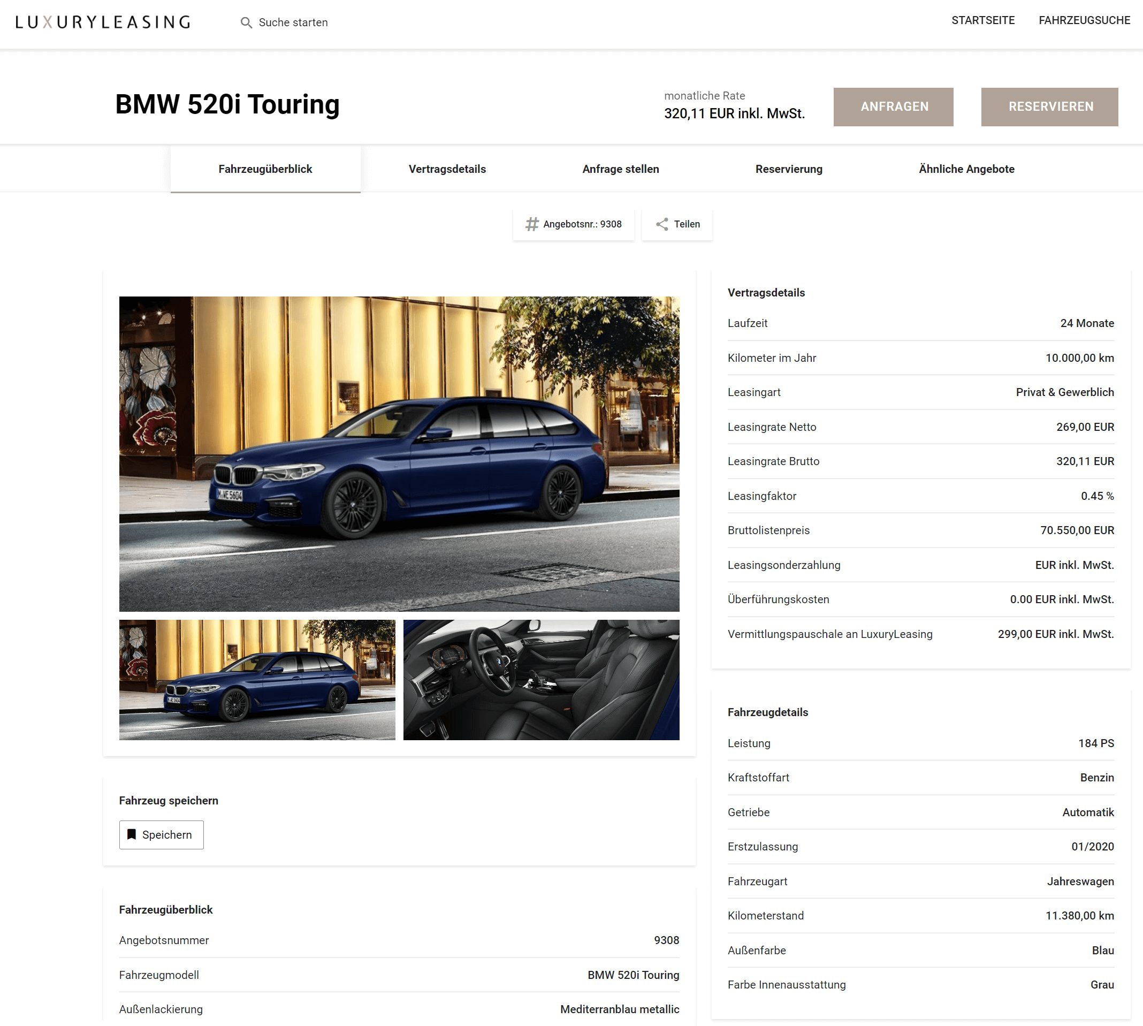
Task: Select the small exterior thumbnail image
Action: point(257,680)
